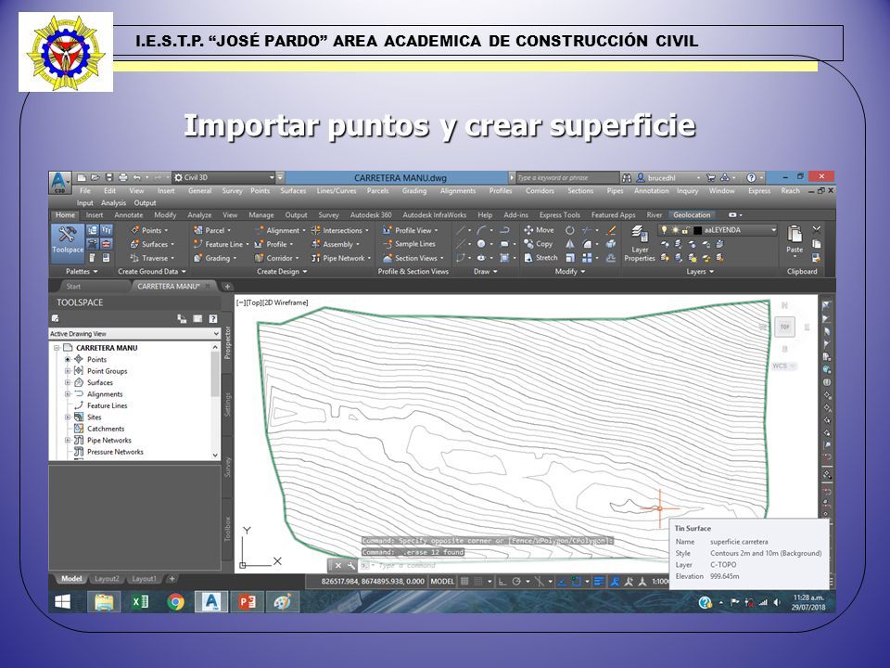The image size is (890, 668).
Task: Toggle layer lock icon for aaLEYENDA
Action: 686,230
